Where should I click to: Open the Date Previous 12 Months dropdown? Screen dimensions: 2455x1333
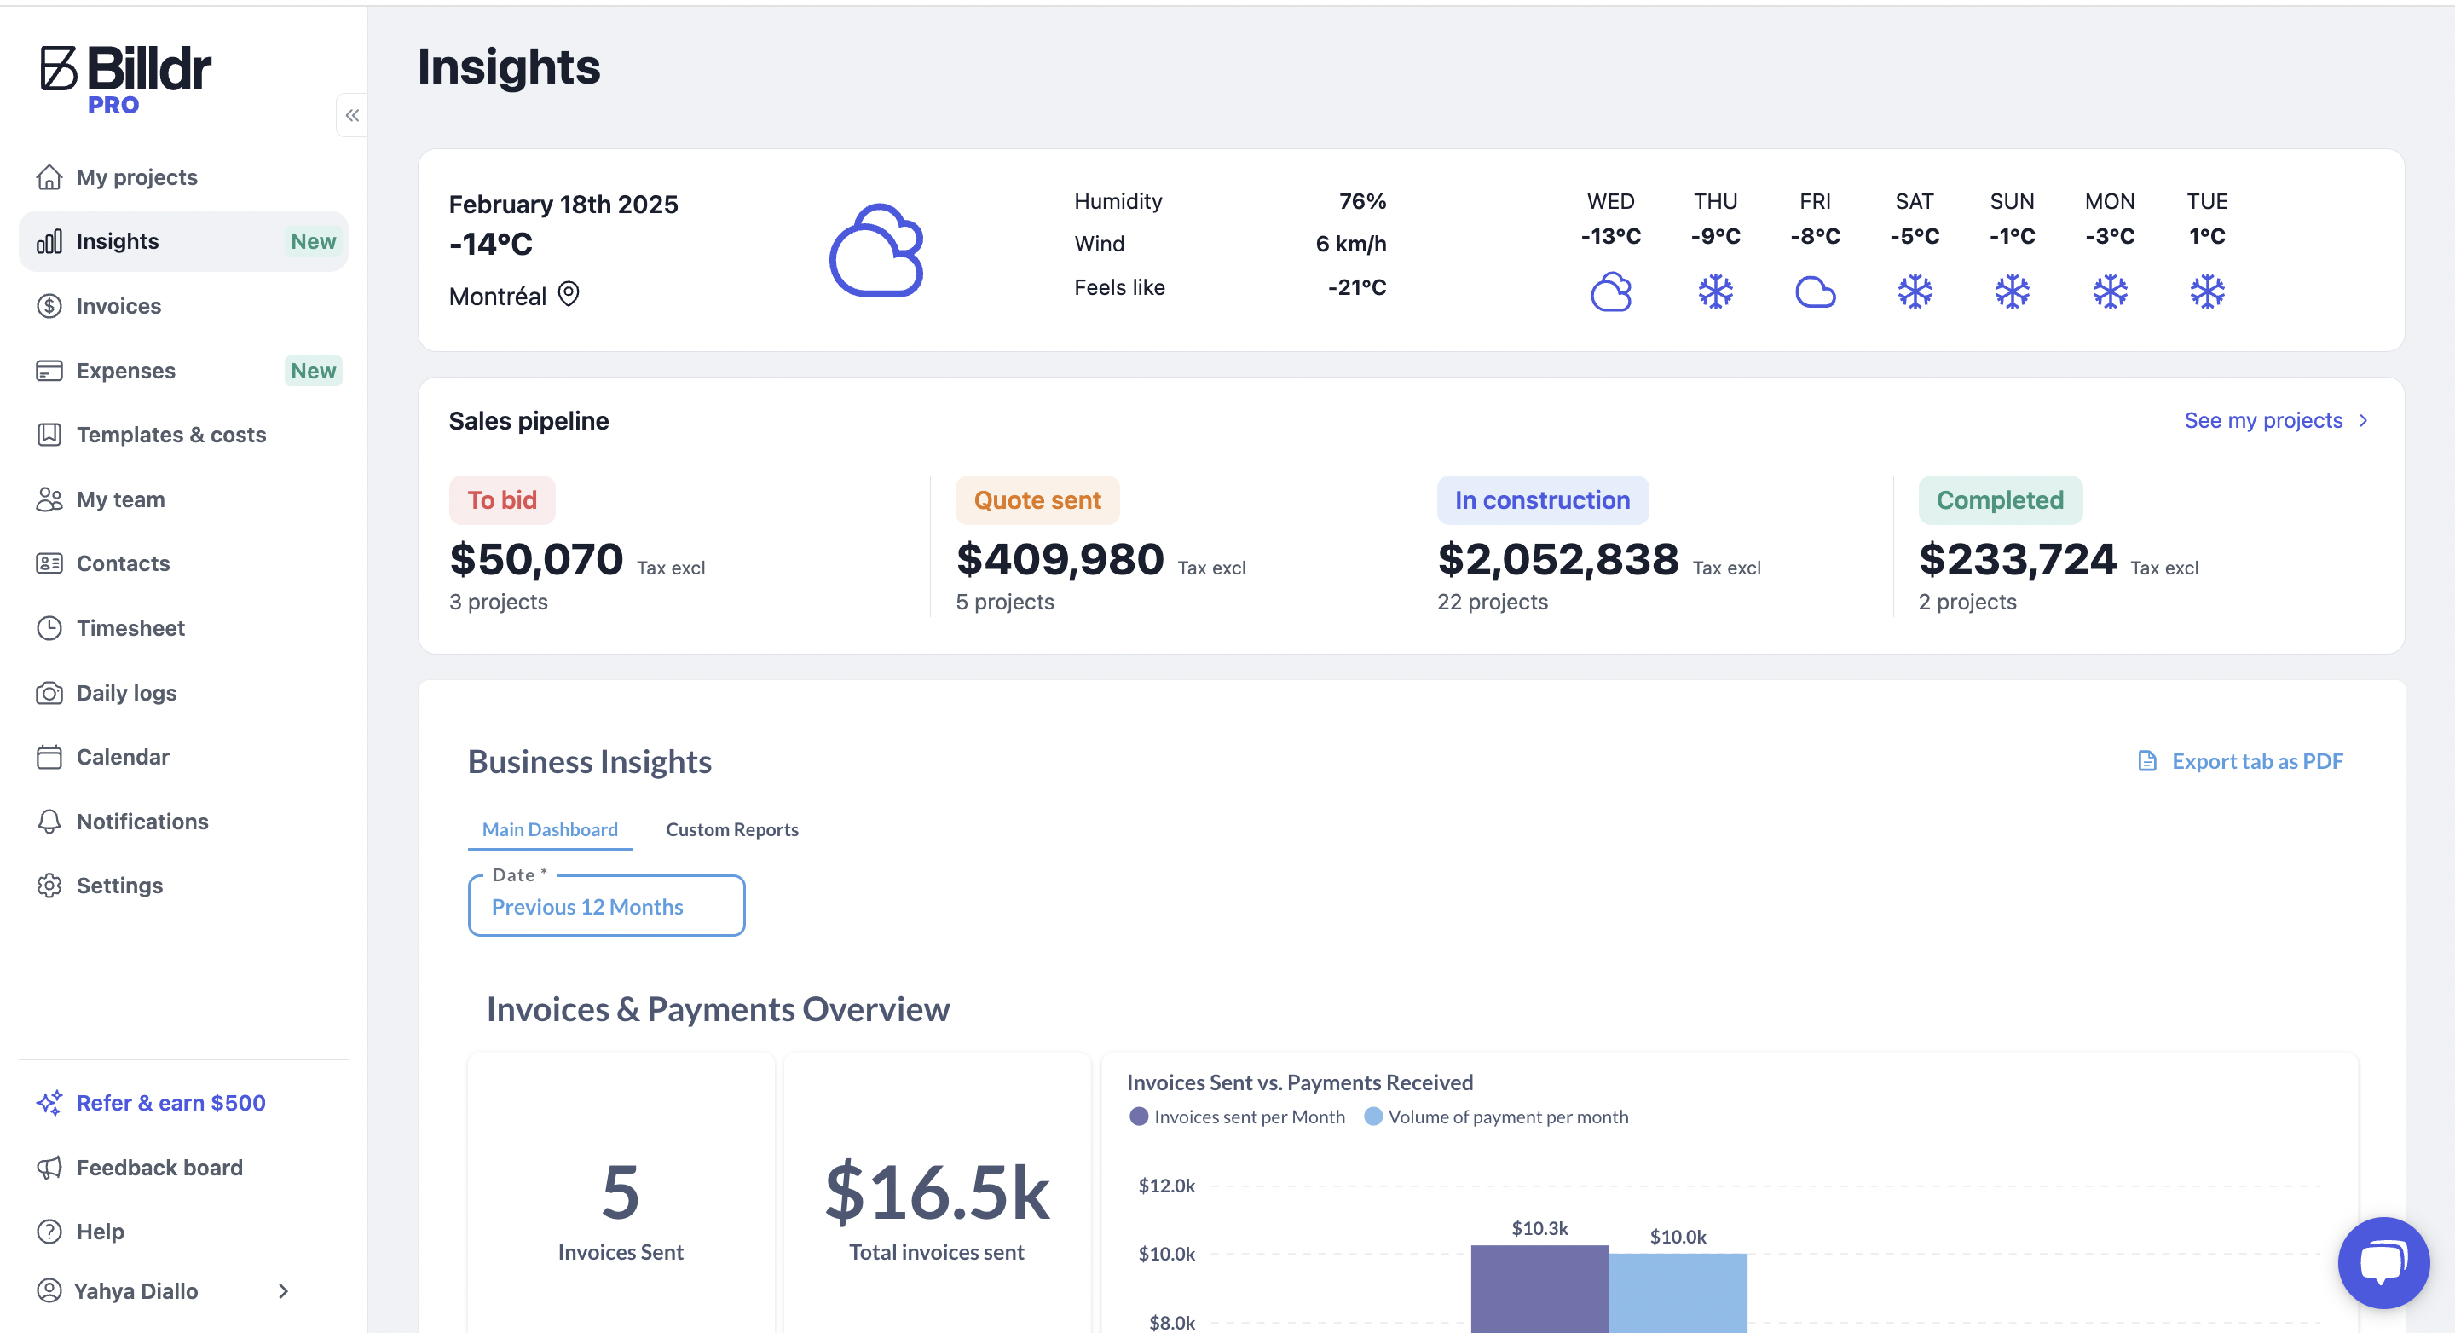point(606,906)
